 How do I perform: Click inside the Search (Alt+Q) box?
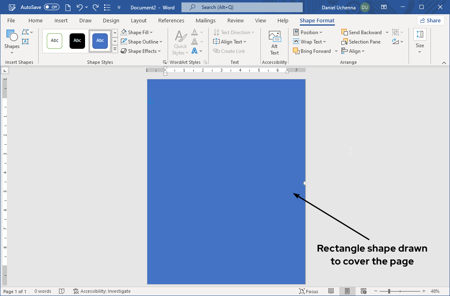tap(242, 7)
